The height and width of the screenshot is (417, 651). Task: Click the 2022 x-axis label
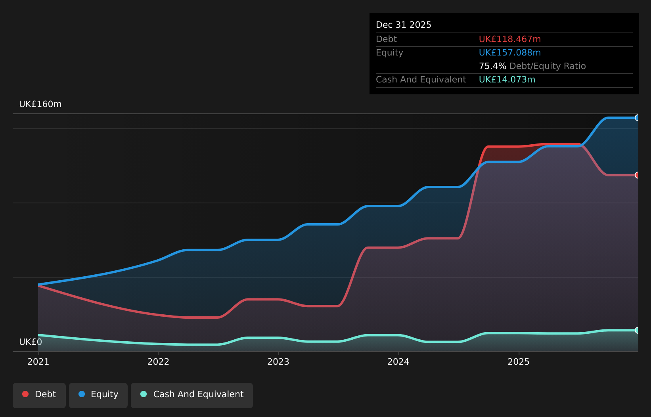pyautogui.click(x=158, y=362)
